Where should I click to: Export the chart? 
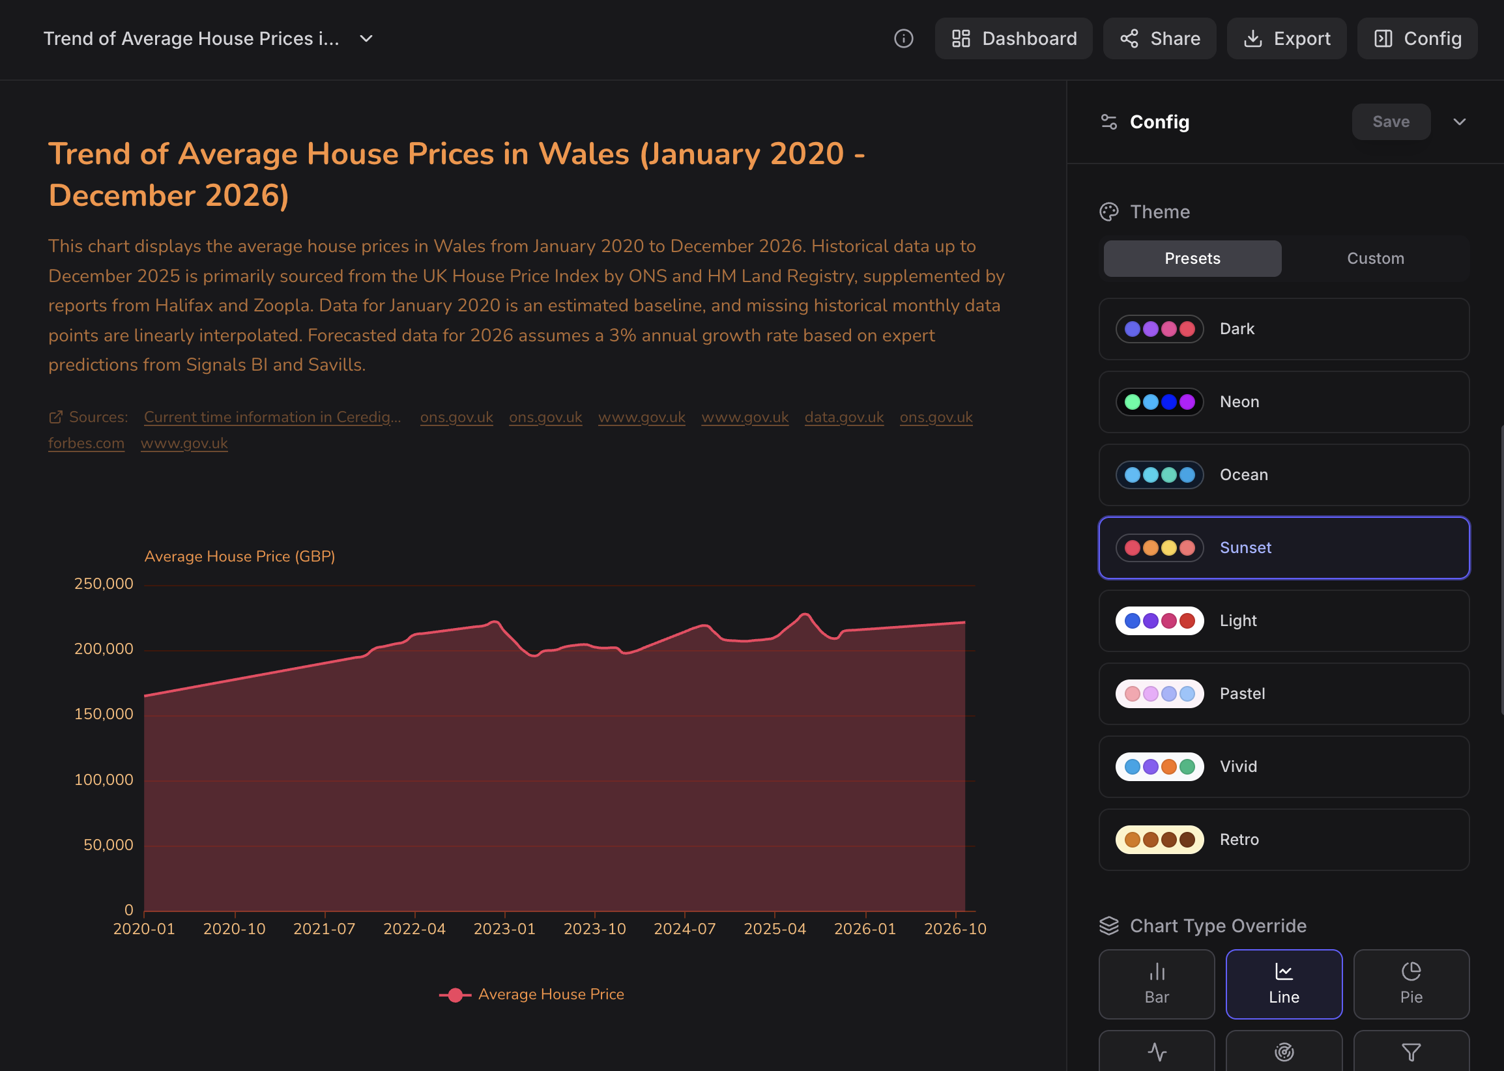1286,39
